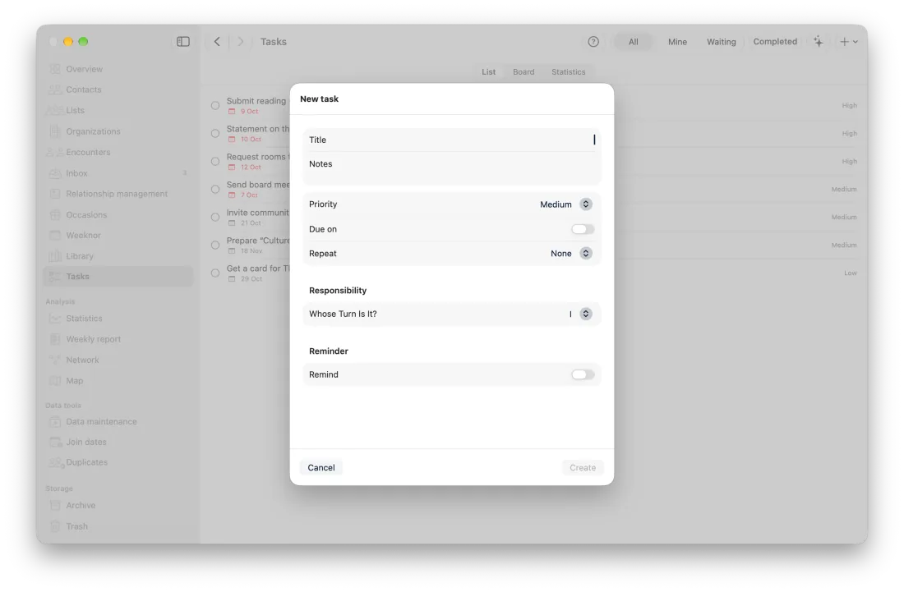Select the All tasks filter
The image size is (904, 592).
633,41
